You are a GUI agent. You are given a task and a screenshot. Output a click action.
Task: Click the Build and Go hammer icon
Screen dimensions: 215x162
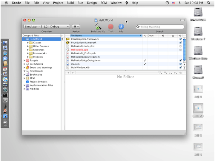coord(98,27)
